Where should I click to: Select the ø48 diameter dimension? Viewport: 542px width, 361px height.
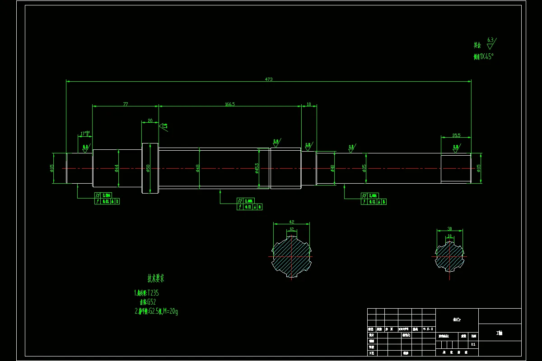[198, 168]
